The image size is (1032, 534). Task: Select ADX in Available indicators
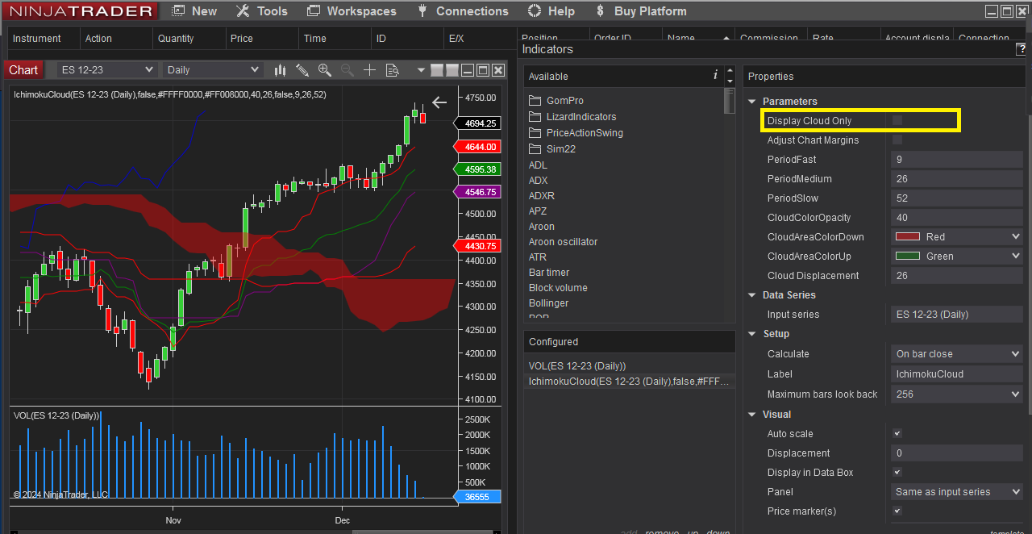pyautogui.click(x=538, y=181)
